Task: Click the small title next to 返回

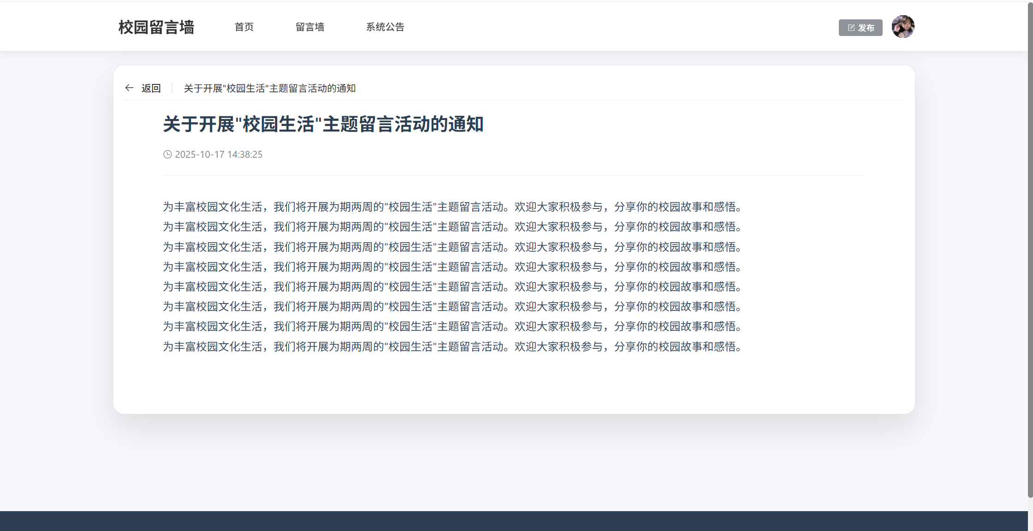Action: coord(270,88)
